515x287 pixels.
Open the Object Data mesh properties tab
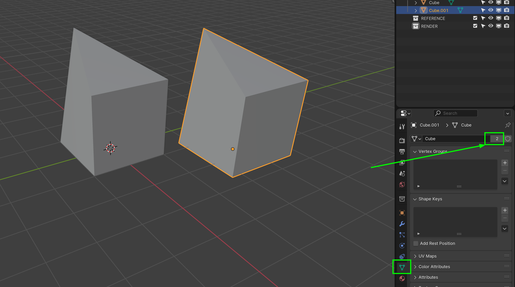(x=402, y=267)
